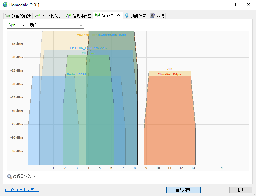This screenshot has width=256, height=196.
Task: Open the 2.4 GHz 频段 dropdown arrow
Action: pyautogui.click(x=81, y=25)
